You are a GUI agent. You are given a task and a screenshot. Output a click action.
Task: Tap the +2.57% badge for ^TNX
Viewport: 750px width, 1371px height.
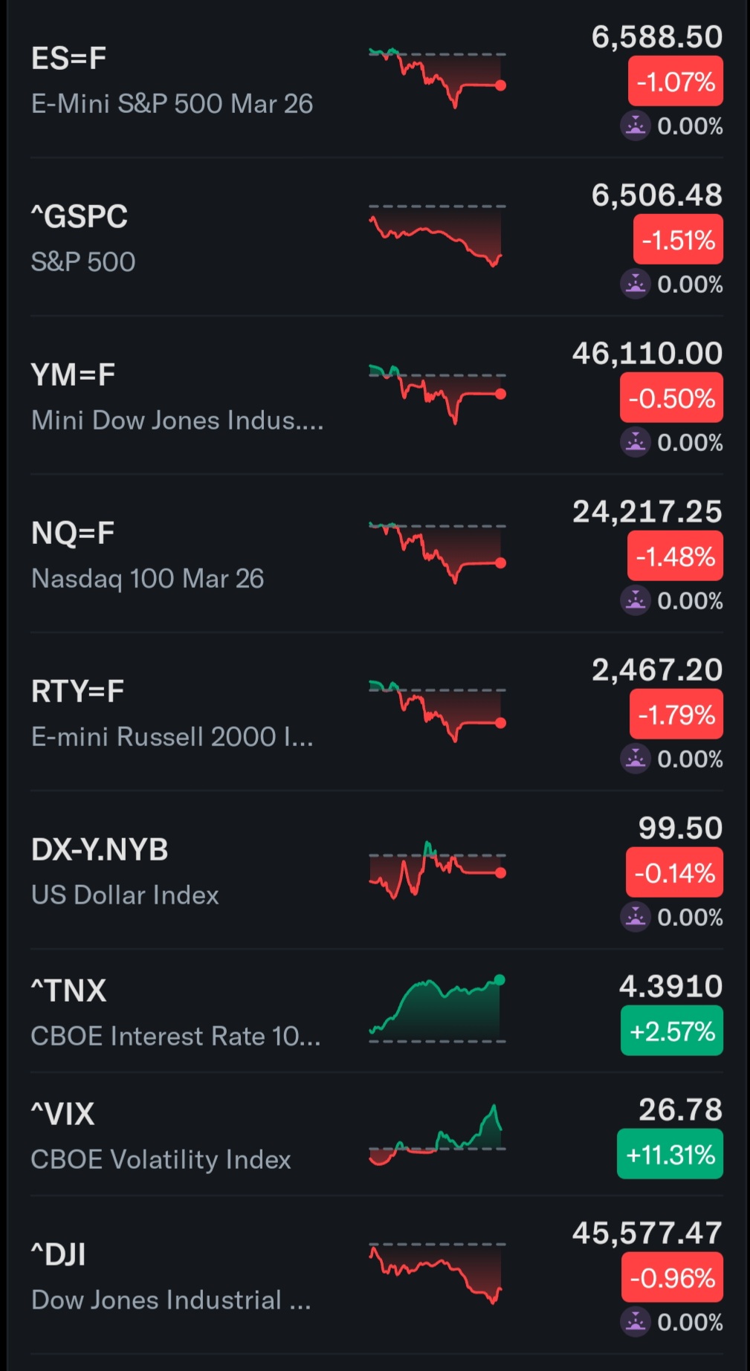click(672, 1031)
